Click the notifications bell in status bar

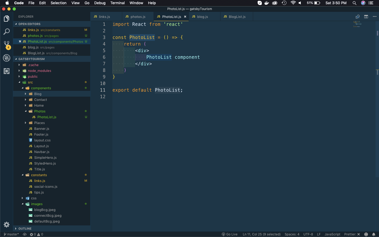[373, 234]
